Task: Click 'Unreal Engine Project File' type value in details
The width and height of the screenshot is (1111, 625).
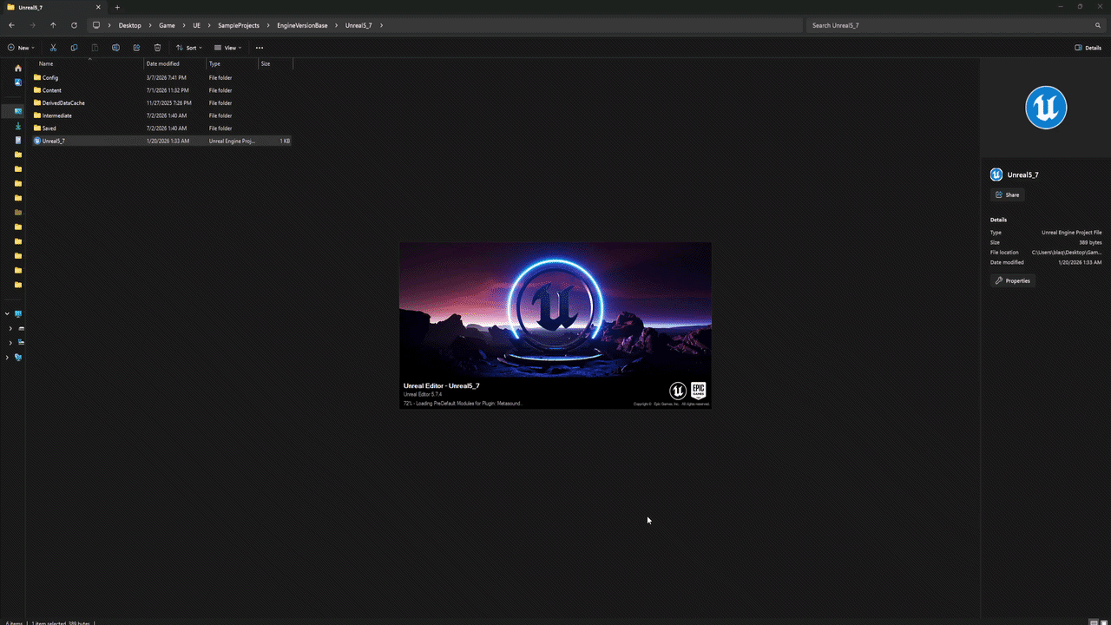Action: (1072, 233)
